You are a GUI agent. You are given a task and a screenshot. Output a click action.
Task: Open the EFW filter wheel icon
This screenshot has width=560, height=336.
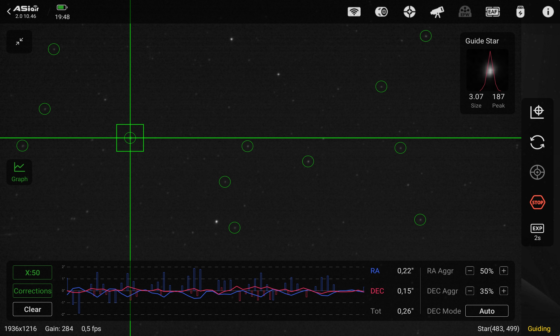pos(465,12)
